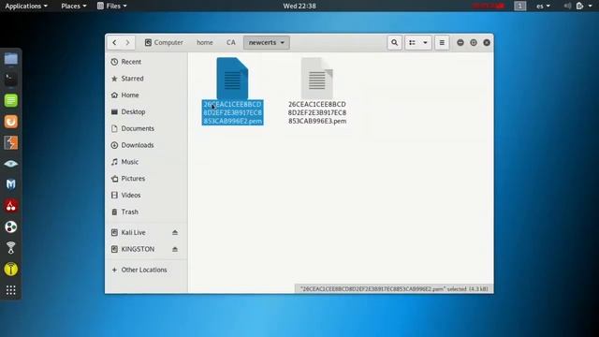Launch the red Cherrytree icon in dock

(10, 206)
